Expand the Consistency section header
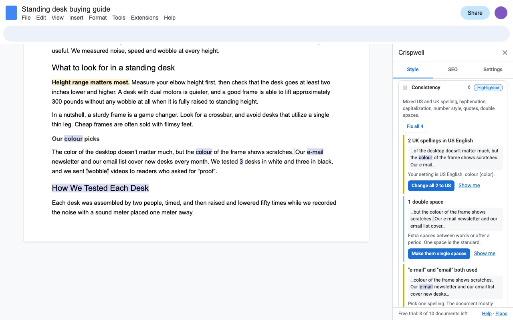The width and height of the screenshot is (513, 320). [x=453, y=88]
